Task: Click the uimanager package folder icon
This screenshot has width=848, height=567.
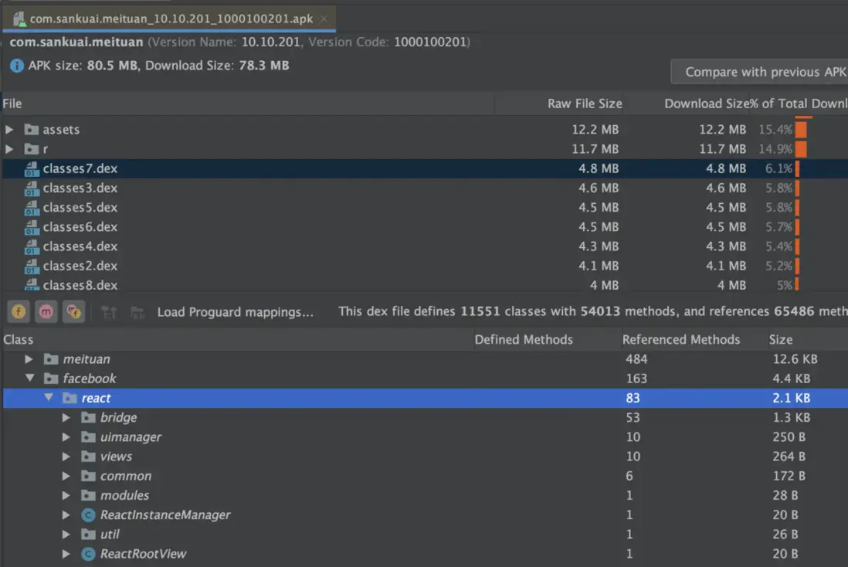Action: pos(88,437)
